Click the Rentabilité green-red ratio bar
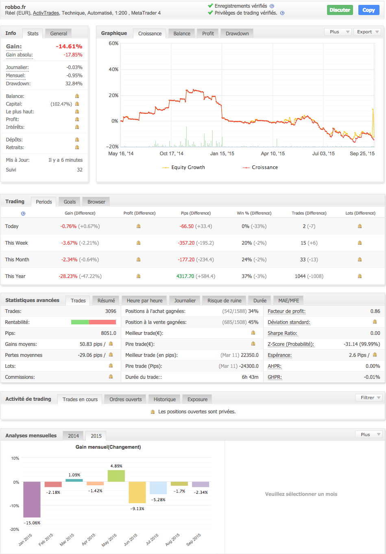This screenshot has height=554, width=386. click(93, 322)
